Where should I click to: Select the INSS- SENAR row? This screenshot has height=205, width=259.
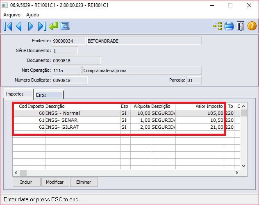click(x=127, y=120)
